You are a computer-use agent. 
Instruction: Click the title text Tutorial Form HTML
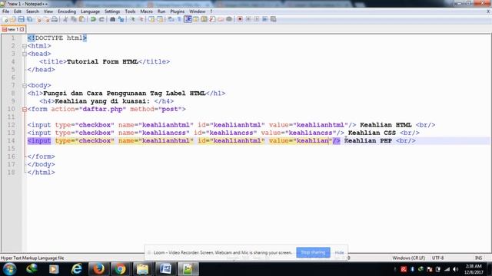pyautogui.click(x=102, y=61)
